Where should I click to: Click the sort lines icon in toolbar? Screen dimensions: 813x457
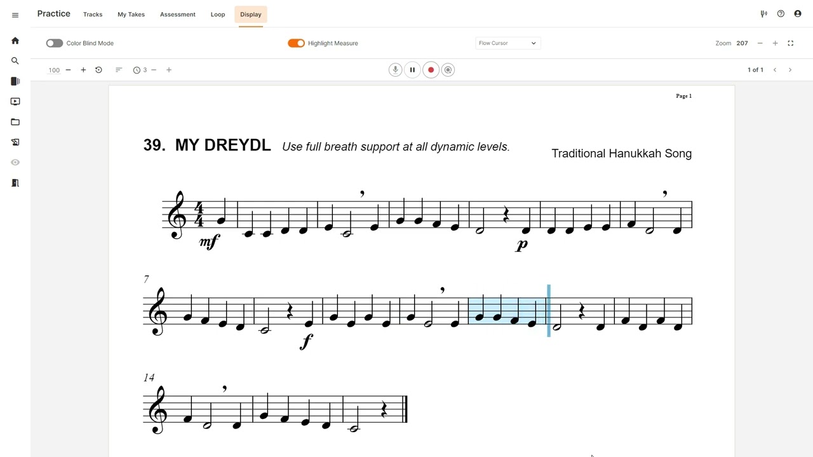[119, 70]
